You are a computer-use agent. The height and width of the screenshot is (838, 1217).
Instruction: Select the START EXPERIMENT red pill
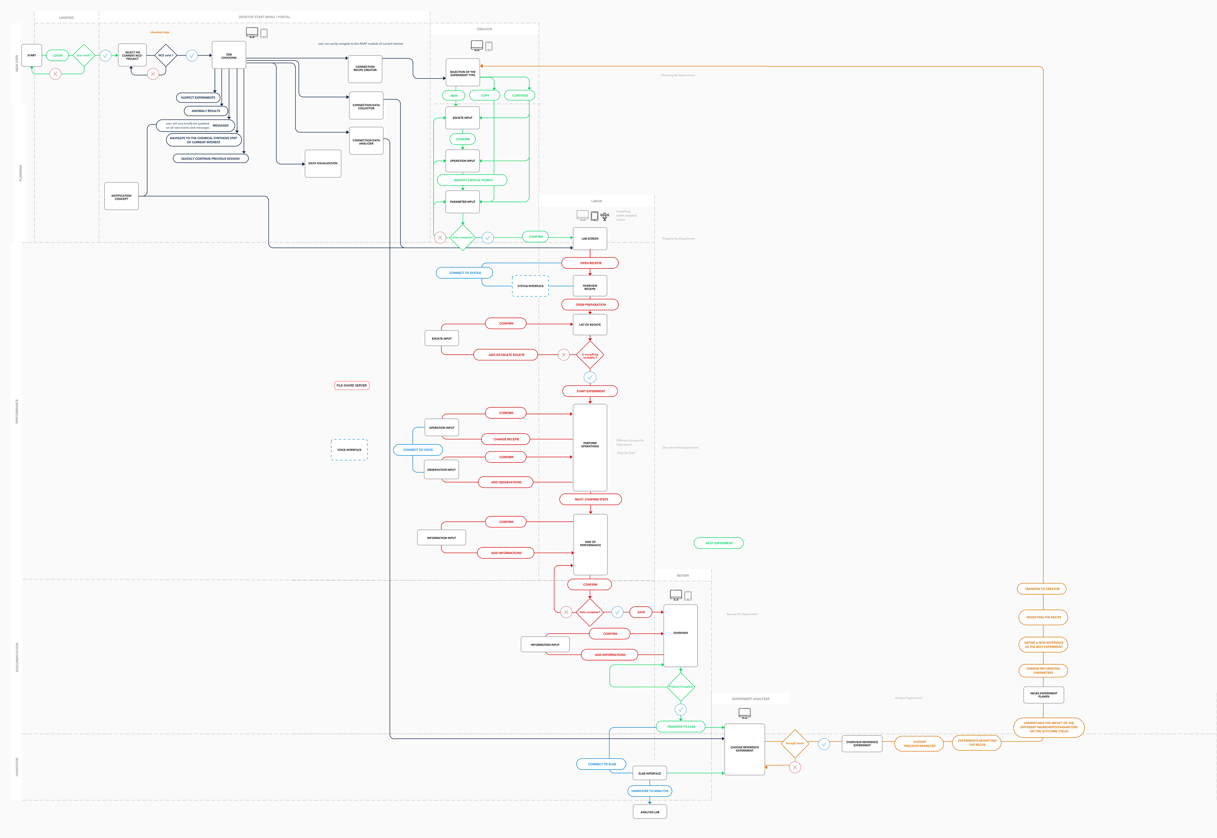click(590, 391)
